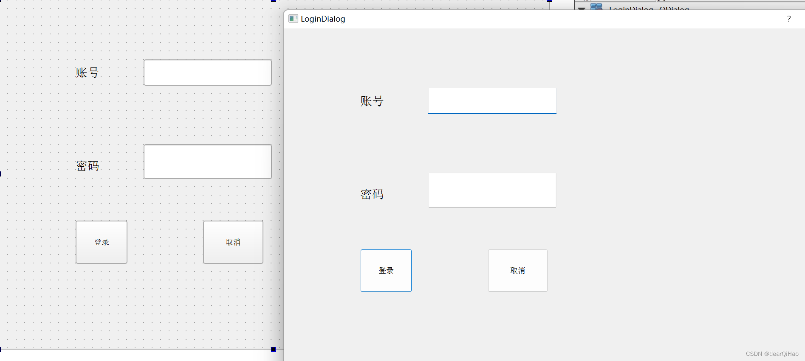This screenshot has height=361, width=805.
Task: Select the 密码 line edit in designer form
Action: click(x=208, y=162)
